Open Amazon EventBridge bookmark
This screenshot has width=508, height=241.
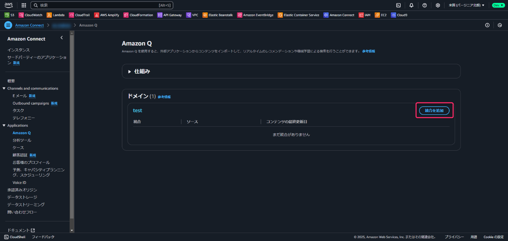255,15
